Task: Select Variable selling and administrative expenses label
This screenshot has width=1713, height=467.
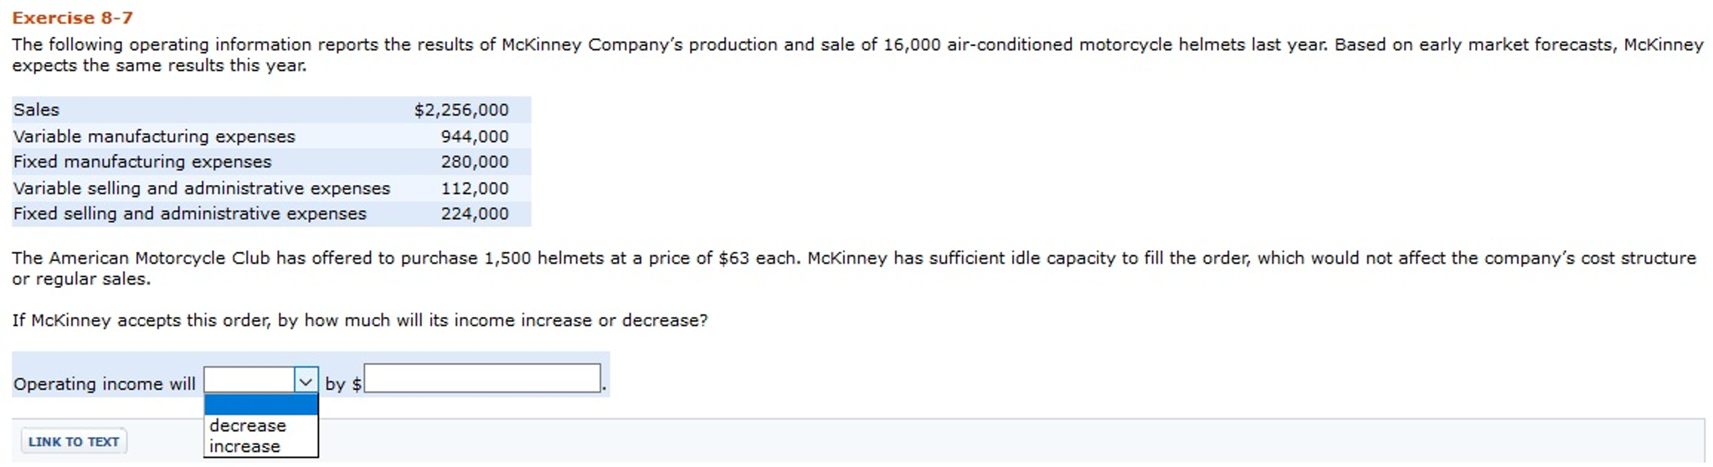Action: (x=202, y=188)
